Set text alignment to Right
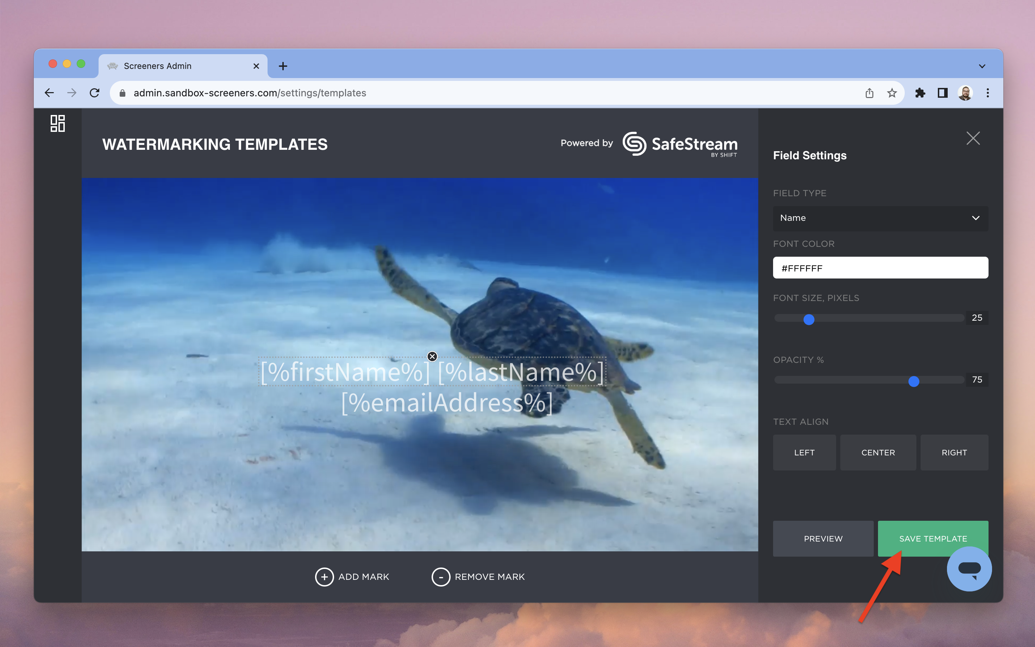The image size is (1035, 647). (x=954, y=453)
